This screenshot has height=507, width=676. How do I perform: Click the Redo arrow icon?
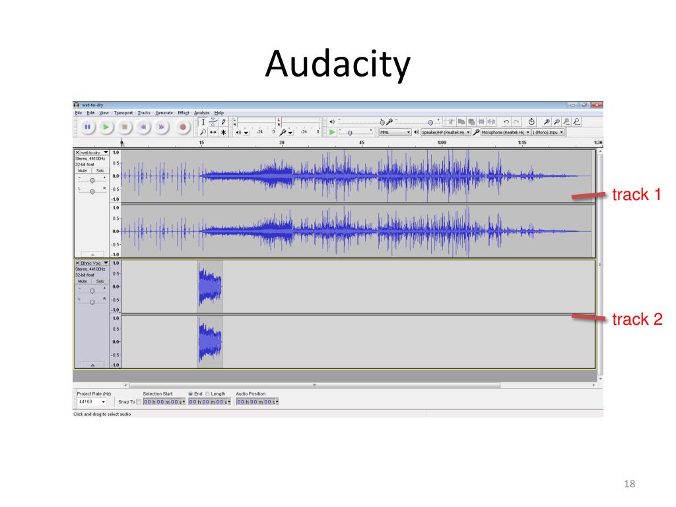516,122
